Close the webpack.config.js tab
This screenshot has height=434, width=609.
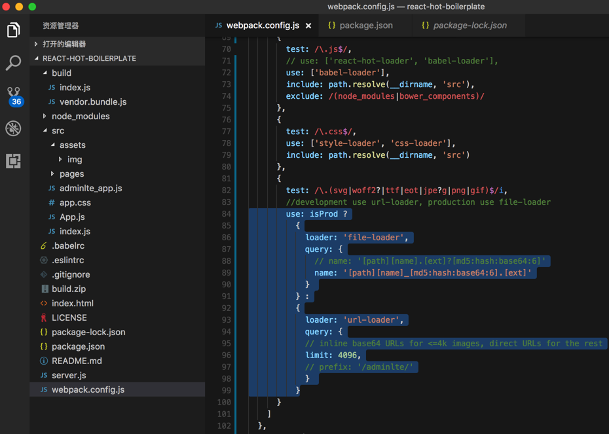coord(308,26)
